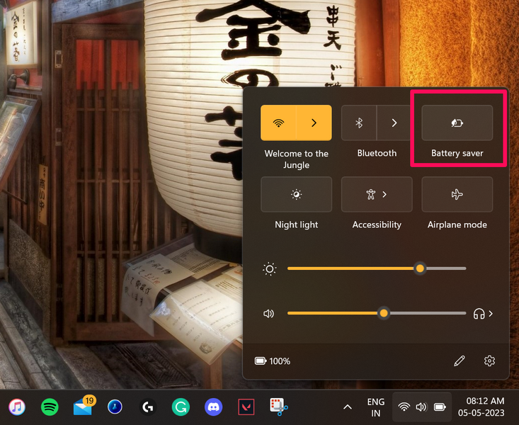Image resolution: width=519 pixels, height=425 pixels.
Task: Select sound output via the headphones arrow
Action: pyautogui.click(x=484, y=313)
